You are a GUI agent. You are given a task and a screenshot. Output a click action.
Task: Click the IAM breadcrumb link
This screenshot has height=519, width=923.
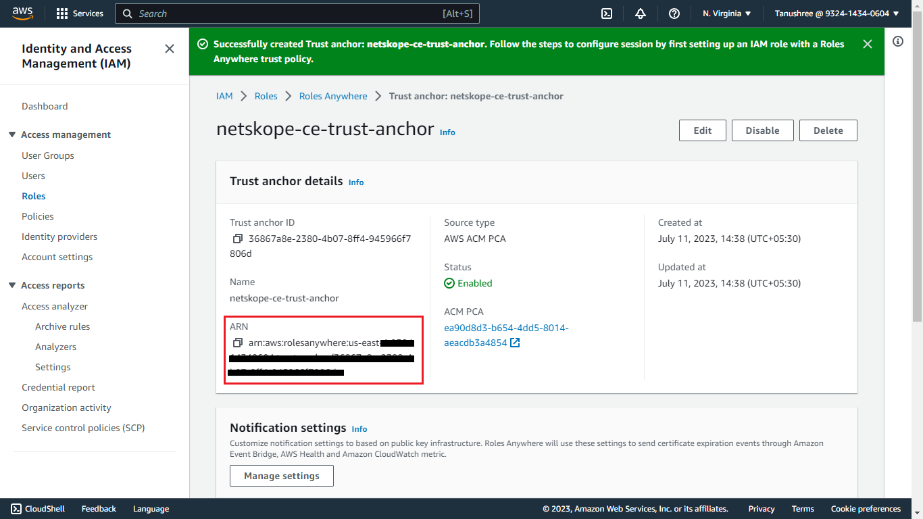(x=224, y=96)
